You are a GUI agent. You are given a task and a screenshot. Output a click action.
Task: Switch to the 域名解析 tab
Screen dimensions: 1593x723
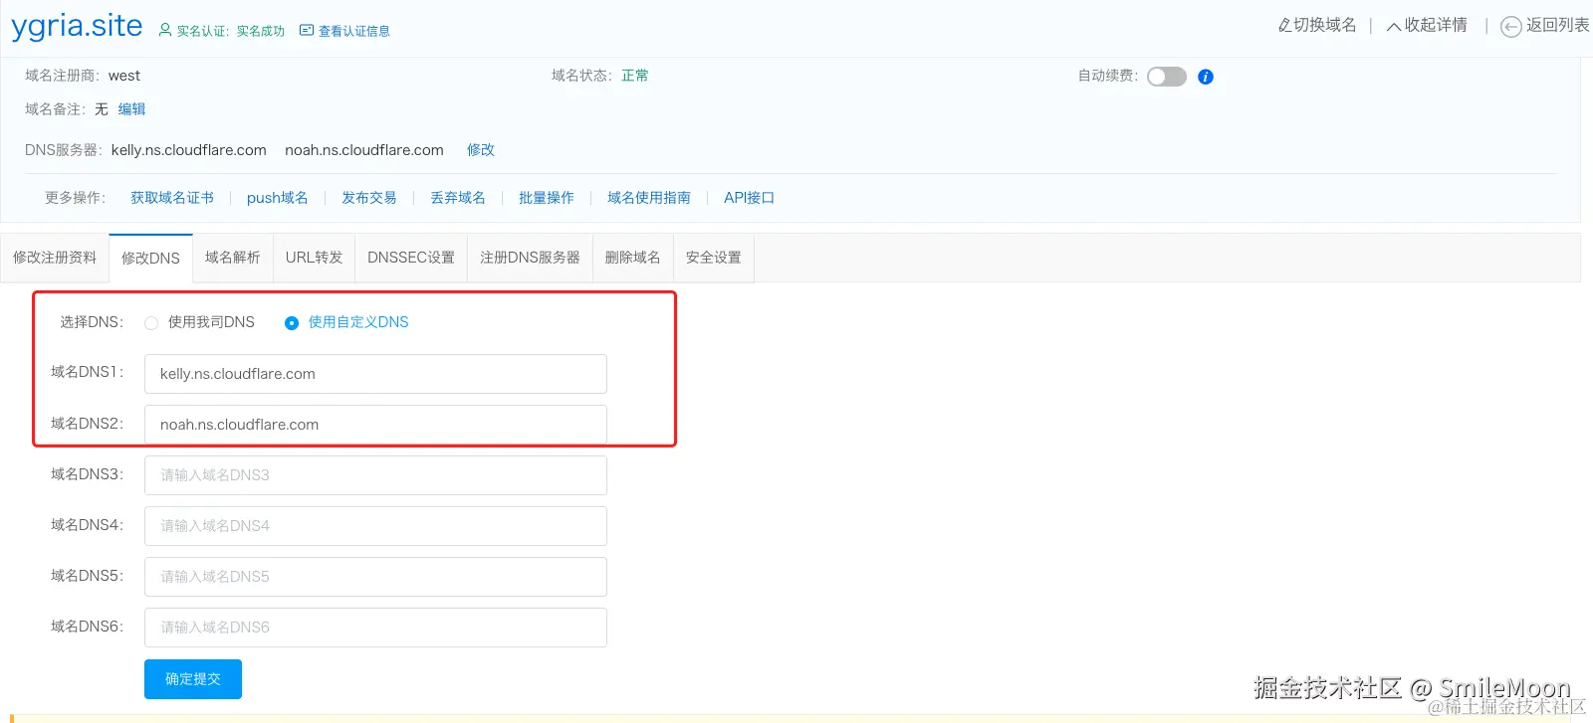233,258
